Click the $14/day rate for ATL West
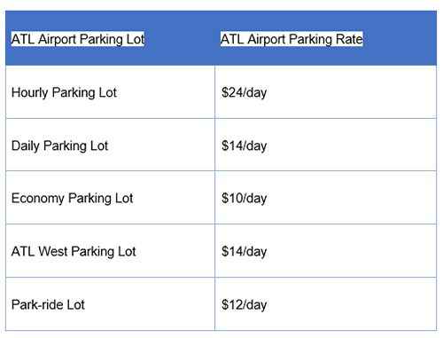The image size is (443, 338). tap(326, 251)
